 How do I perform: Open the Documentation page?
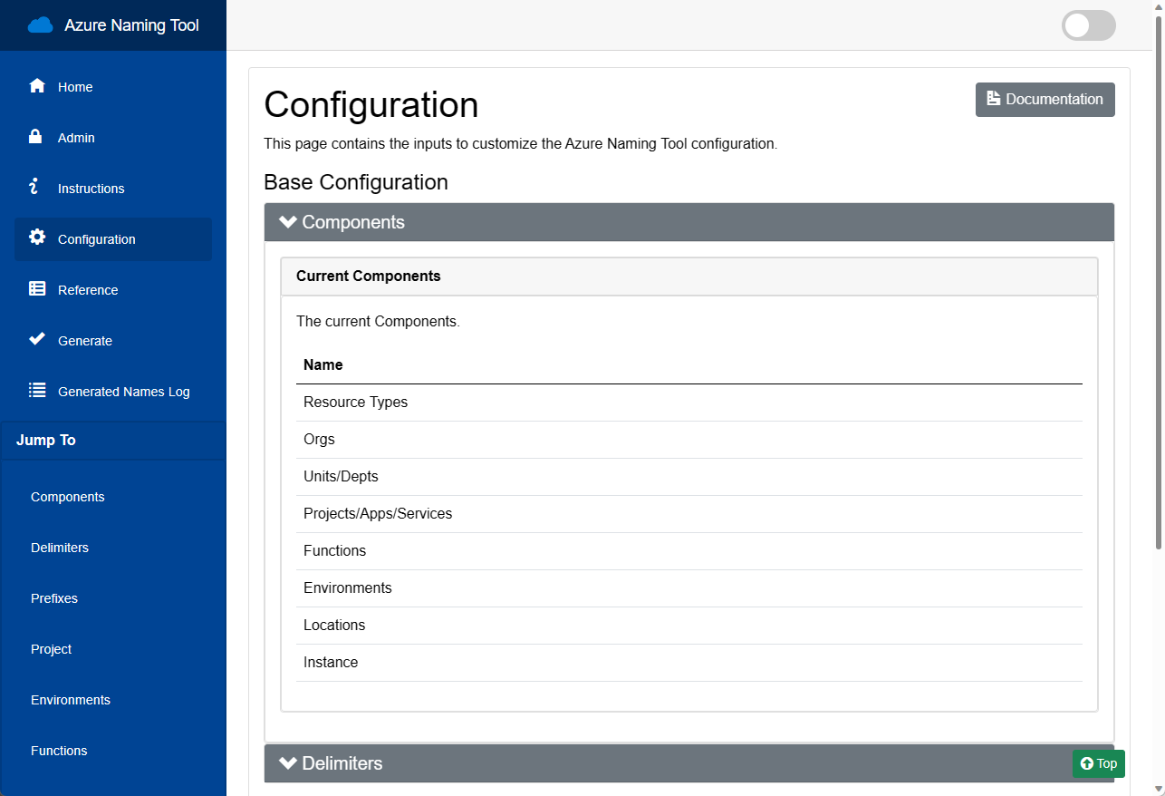click(x=1045, y=100)
